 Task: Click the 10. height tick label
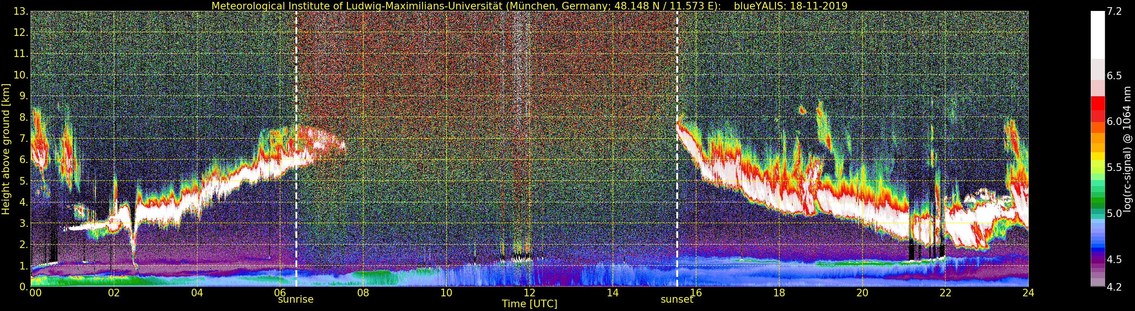coord(21,75)
